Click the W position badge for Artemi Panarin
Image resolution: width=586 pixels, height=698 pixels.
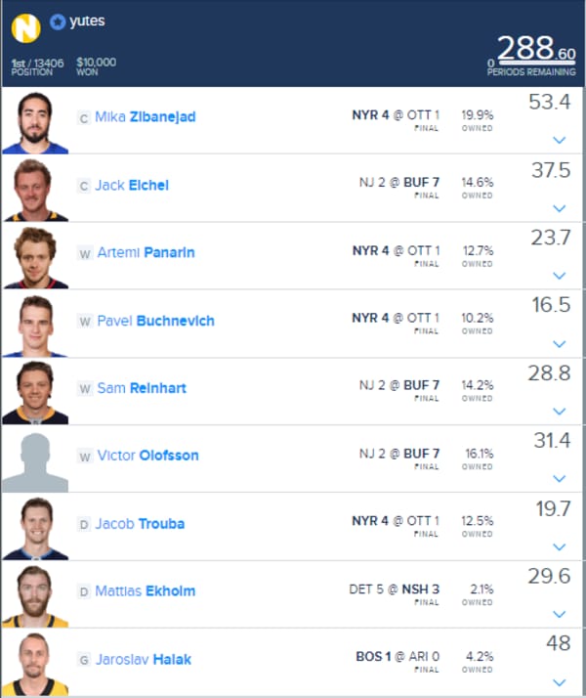click(x=84, y=254)
